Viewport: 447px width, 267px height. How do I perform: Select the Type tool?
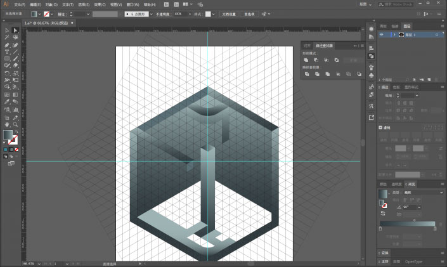click(7, 52)
